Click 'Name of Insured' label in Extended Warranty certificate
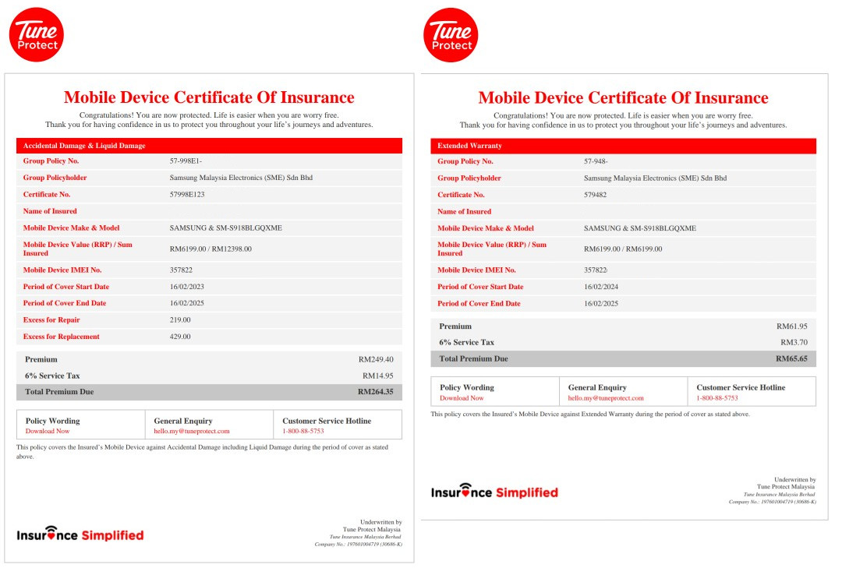The height and width of the screenshot is (568, 842). (464, 211)
